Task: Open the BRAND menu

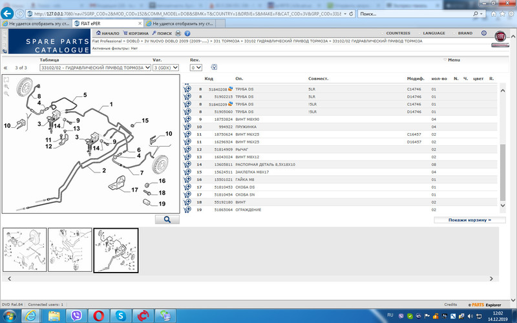Action: (465, 34)
